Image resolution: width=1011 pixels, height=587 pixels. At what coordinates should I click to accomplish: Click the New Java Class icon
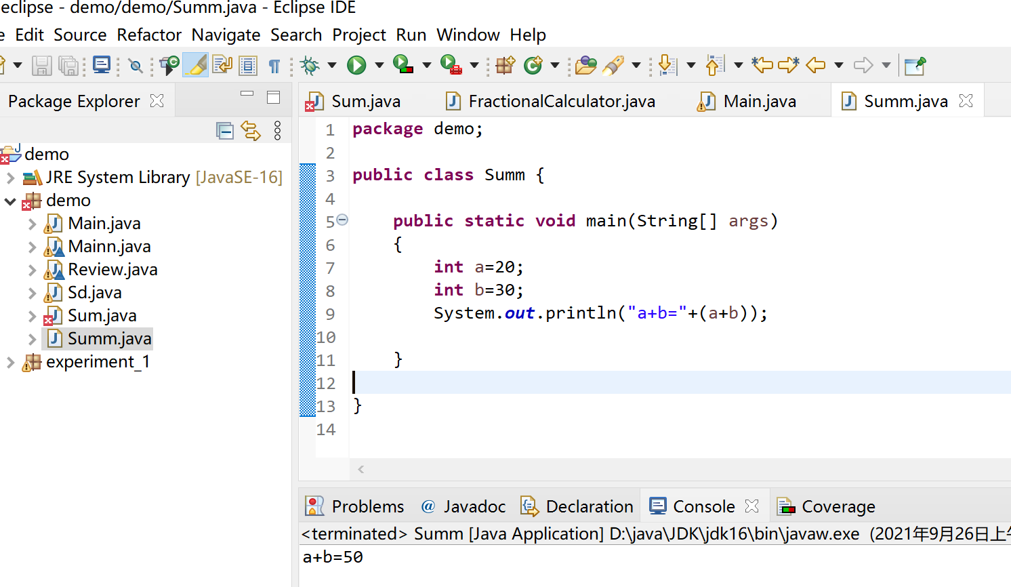coord(533,65)
